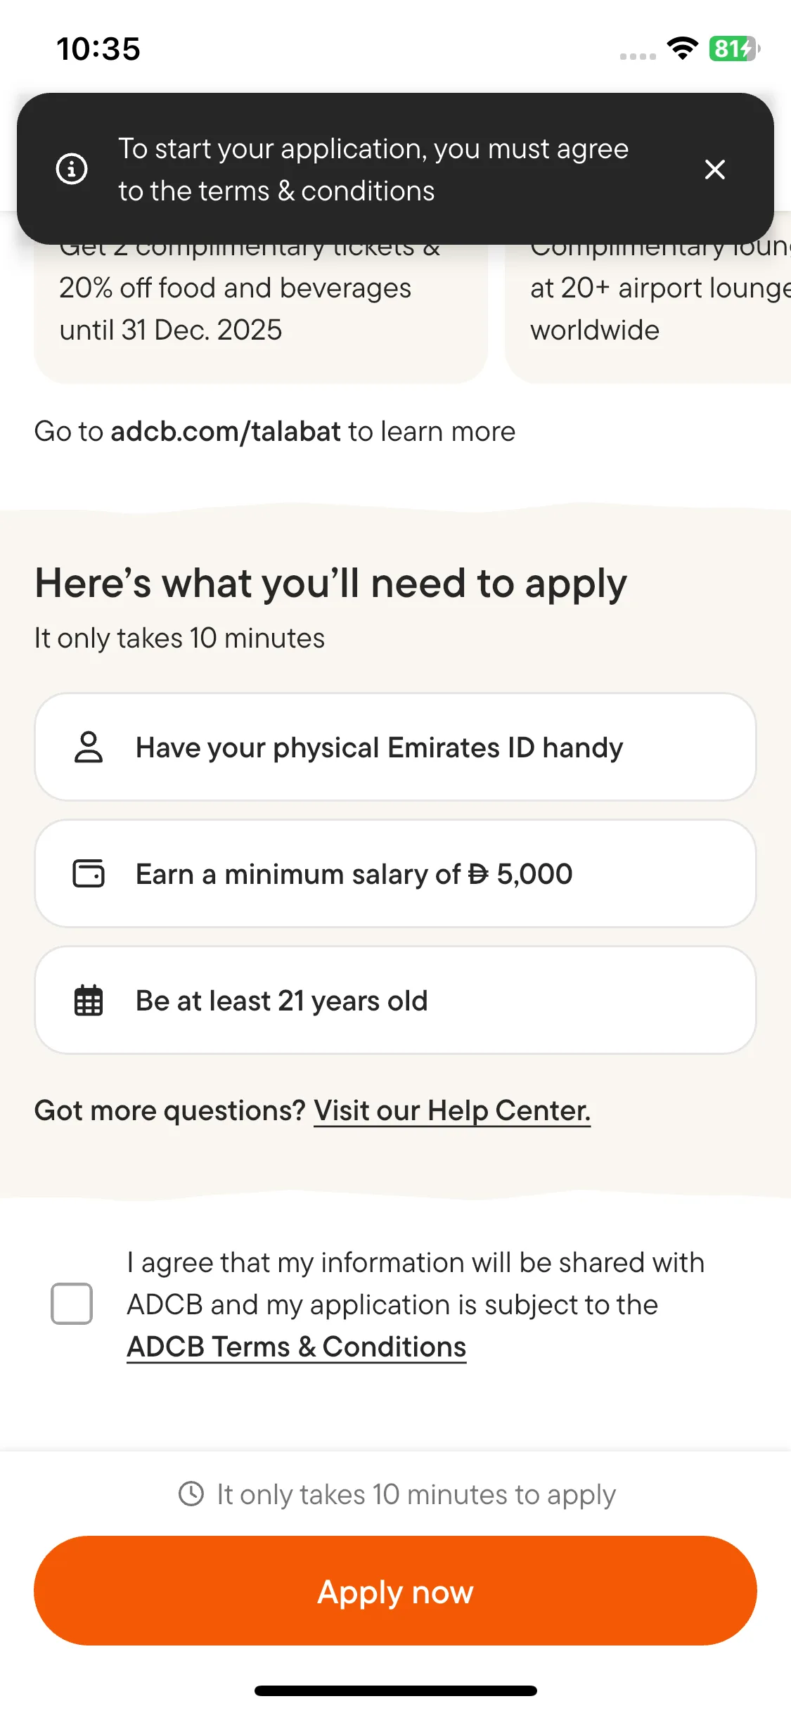The image size is (791, 1713).
Task: Open the Visit our Help Center link
Action: [x=451, y=1110]
